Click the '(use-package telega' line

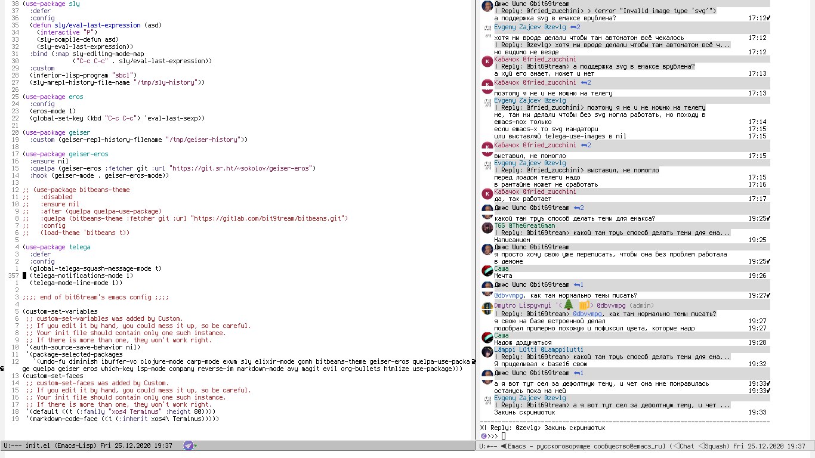(x=57, y=247)
